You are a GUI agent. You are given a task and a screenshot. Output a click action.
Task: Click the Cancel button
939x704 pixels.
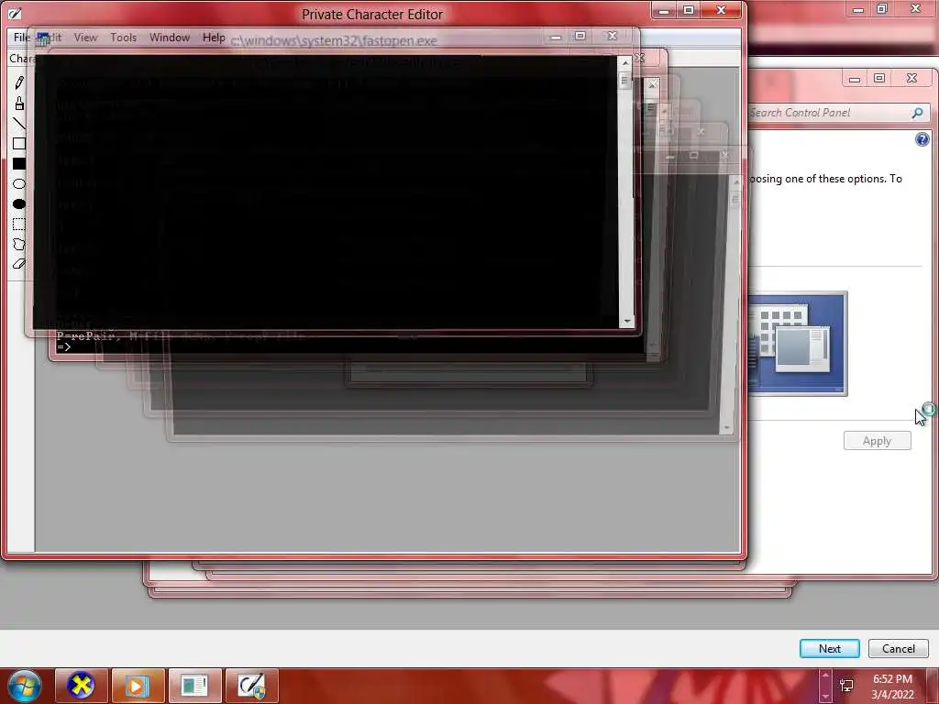tap(899, 648)
